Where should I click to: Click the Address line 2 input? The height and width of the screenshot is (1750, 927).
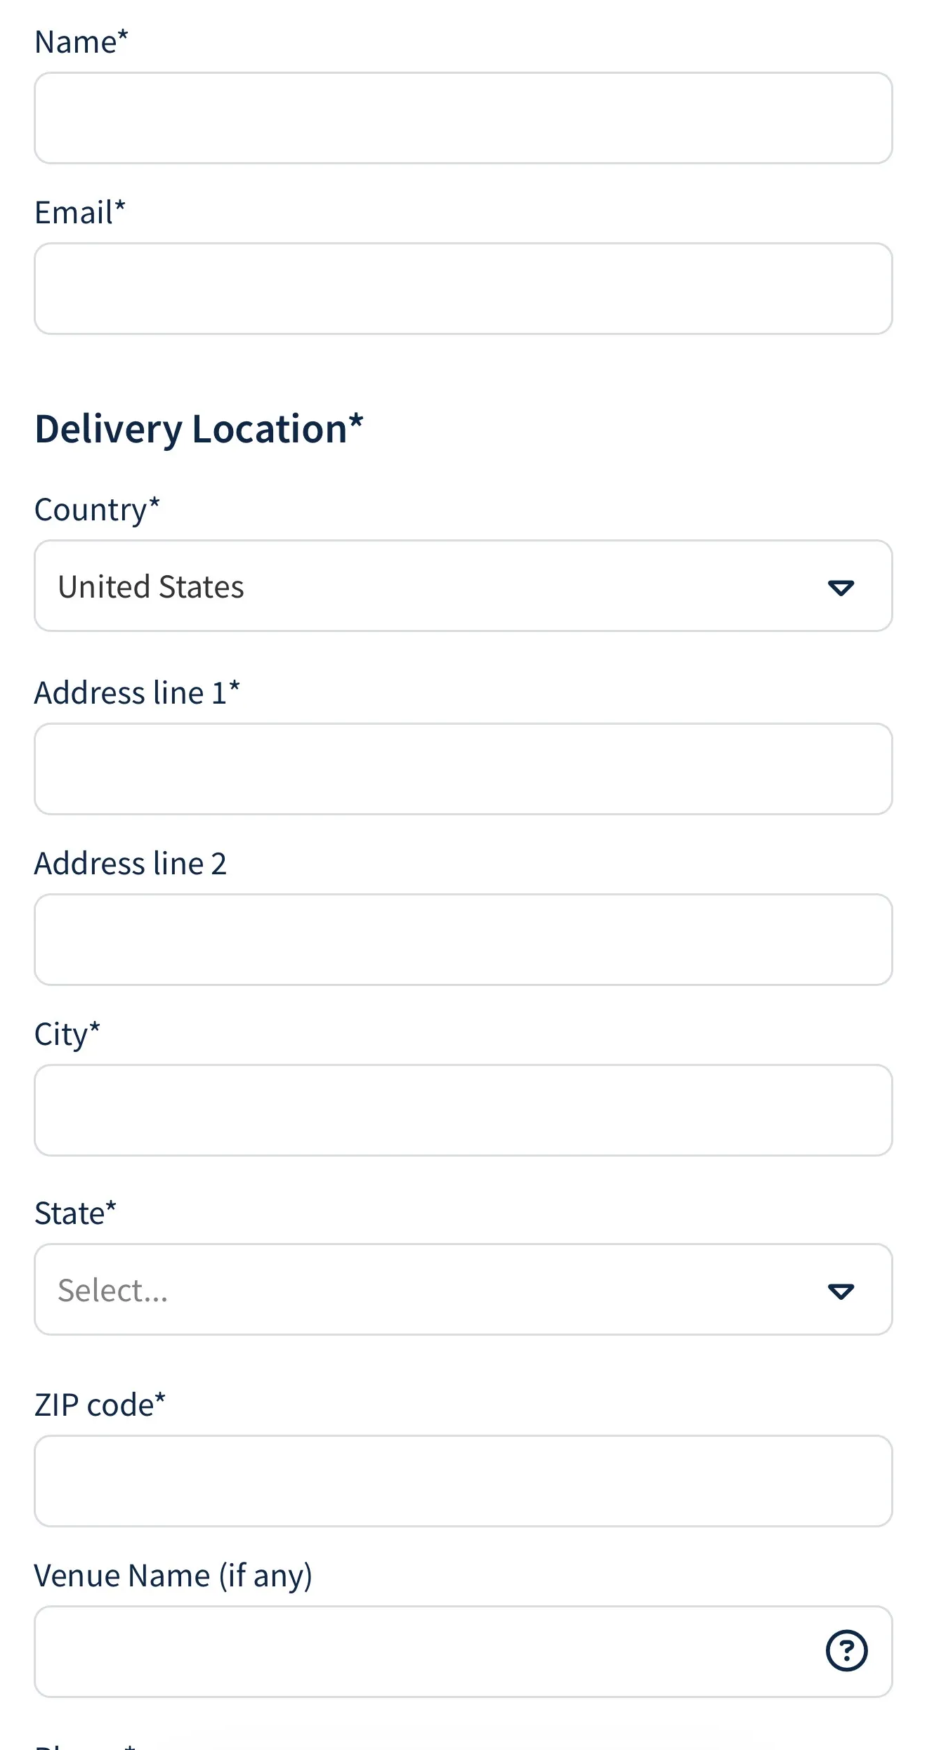click(463, 940)
